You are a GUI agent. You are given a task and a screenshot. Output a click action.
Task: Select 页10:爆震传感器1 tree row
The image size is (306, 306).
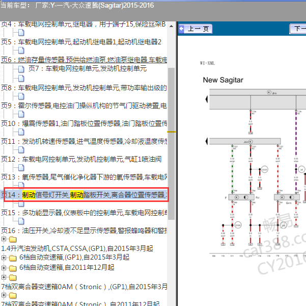click(x=84, y=123)
